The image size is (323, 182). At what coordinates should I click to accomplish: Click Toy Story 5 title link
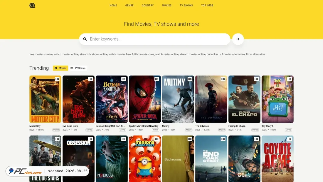point(268,126)
